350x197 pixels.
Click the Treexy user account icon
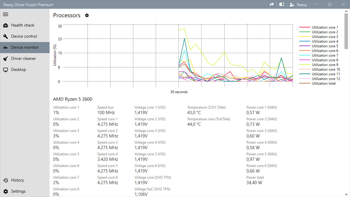click(x=291, y=5)
